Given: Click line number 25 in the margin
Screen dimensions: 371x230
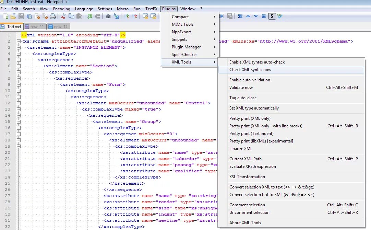Looking at the screenshot, I should (x=8, y=183).
